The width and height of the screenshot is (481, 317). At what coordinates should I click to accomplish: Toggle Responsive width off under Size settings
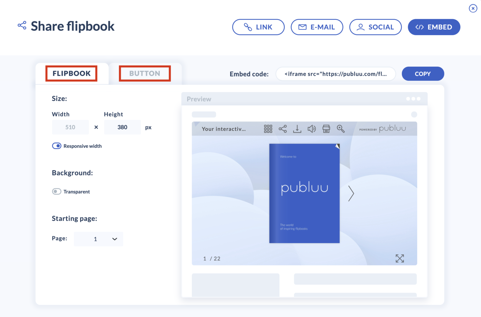[x=57, y=146]
